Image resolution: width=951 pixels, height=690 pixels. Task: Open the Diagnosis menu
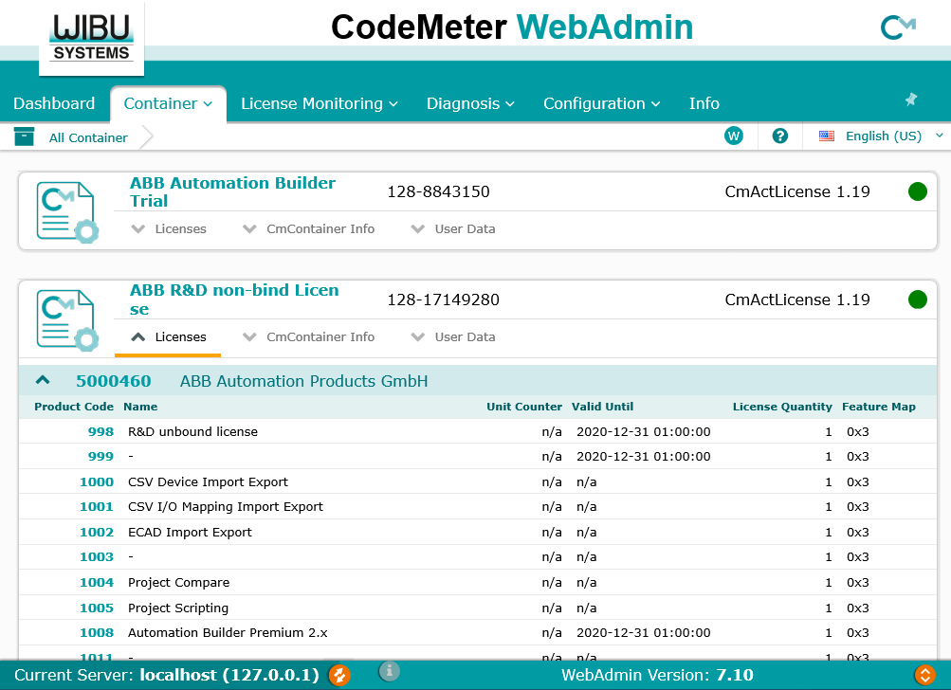470,103
